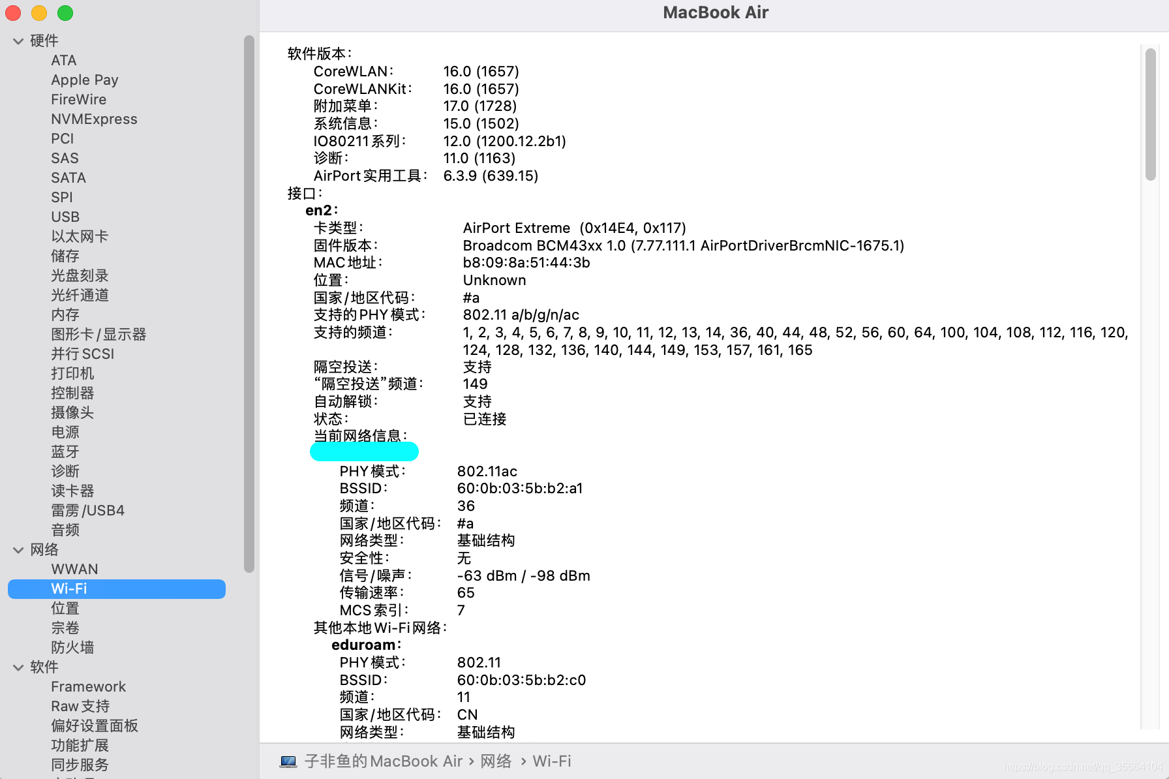This screenshot has width=1169, height=779.
Task: Open the 功能扩展 entry
Action: pos(80,746)
